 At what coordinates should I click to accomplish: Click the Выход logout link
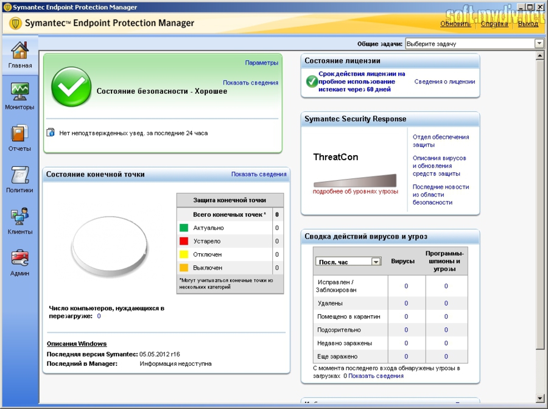(x=528, y=24)
